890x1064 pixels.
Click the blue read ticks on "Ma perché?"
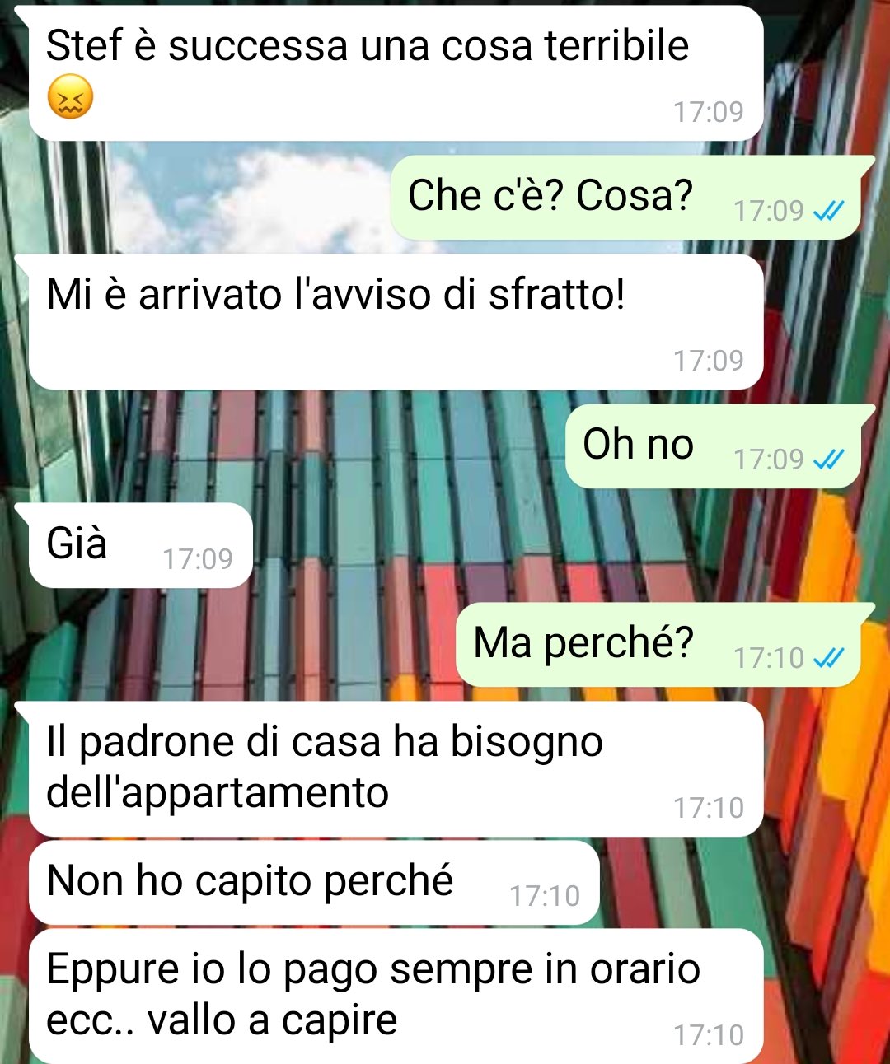828,658
